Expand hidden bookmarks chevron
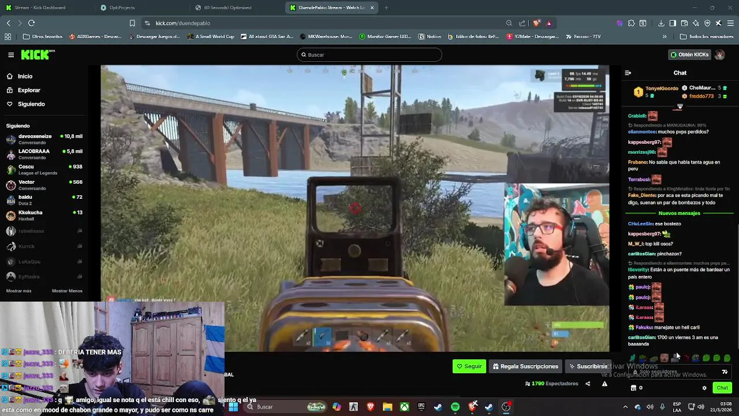This screenshot has height=416, width=739. 665,36
